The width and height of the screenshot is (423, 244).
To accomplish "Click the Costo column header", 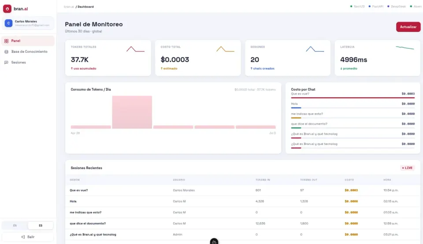I will pos(349,180).
